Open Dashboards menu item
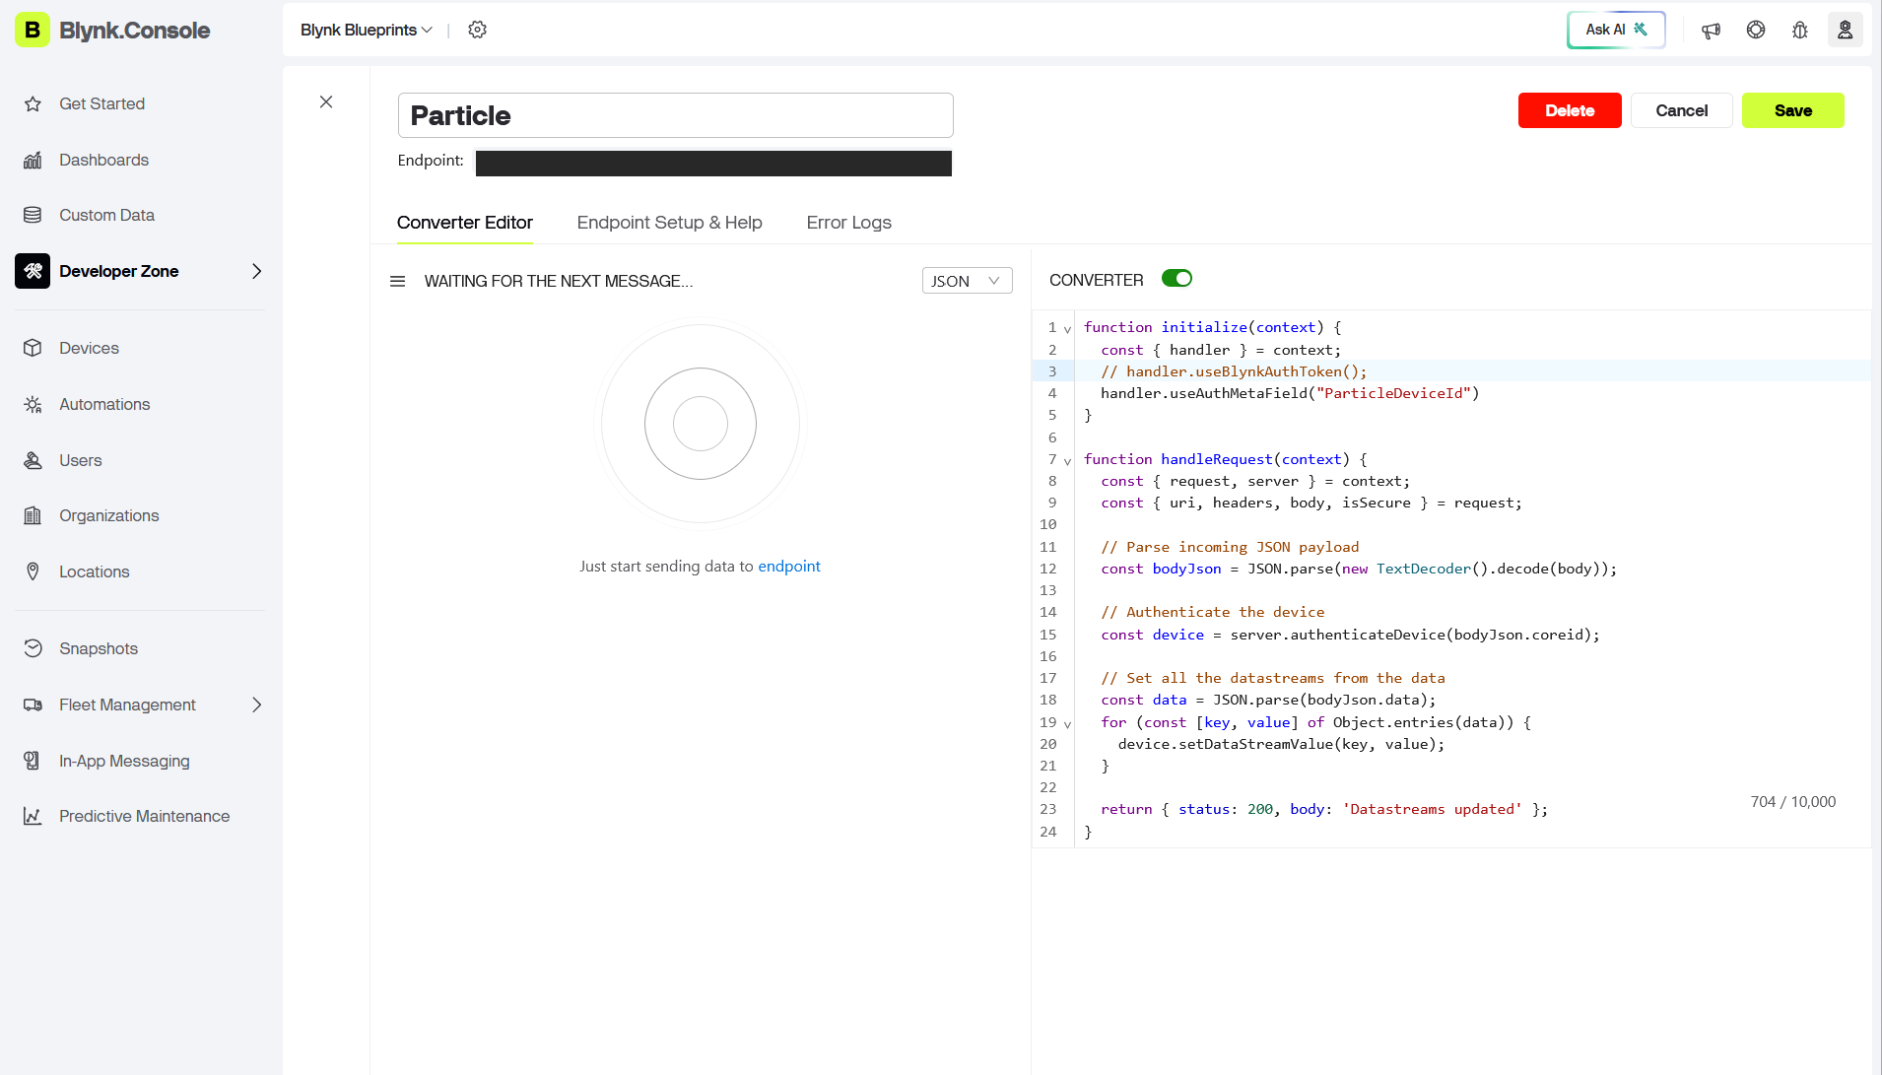 [103, 160]
